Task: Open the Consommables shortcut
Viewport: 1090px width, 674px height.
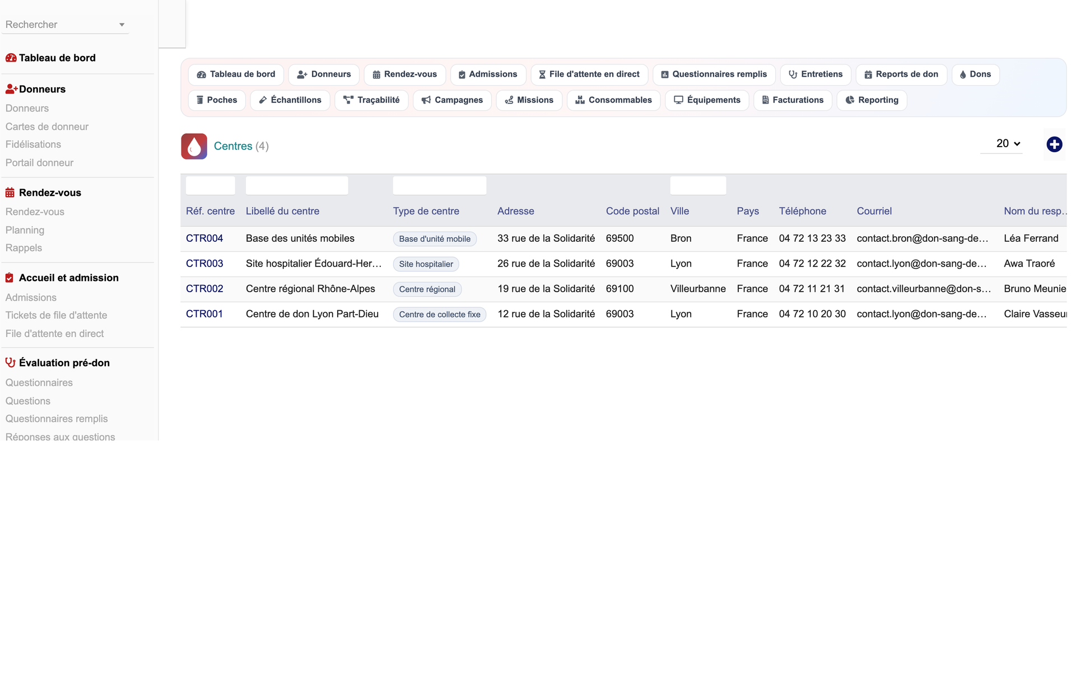Action: [614, 100]
